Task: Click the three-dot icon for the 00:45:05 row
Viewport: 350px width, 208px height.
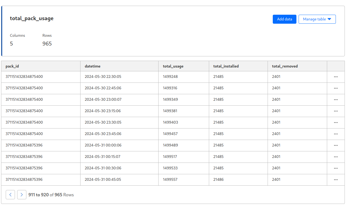Action: 336,180
